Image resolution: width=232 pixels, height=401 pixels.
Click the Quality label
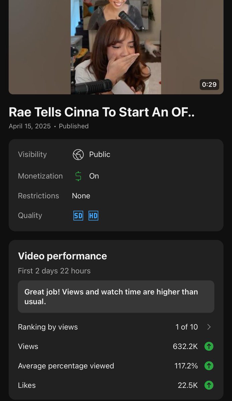click(x=30, y=216)
